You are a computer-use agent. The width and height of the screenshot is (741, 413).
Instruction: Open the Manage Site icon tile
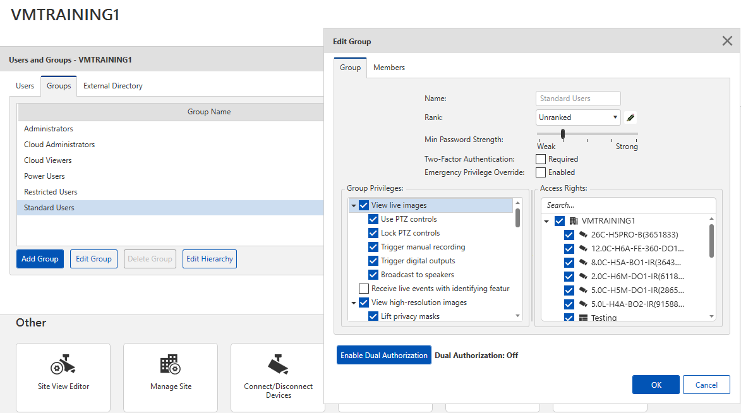(171, 378)
